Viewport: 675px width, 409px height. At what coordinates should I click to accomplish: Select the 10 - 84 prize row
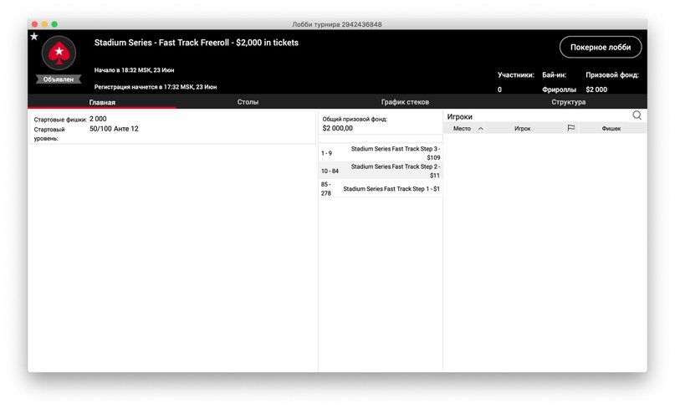(381, 171)
